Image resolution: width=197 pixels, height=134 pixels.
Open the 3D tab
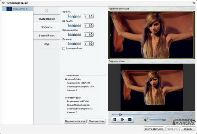tap(47, 10)
